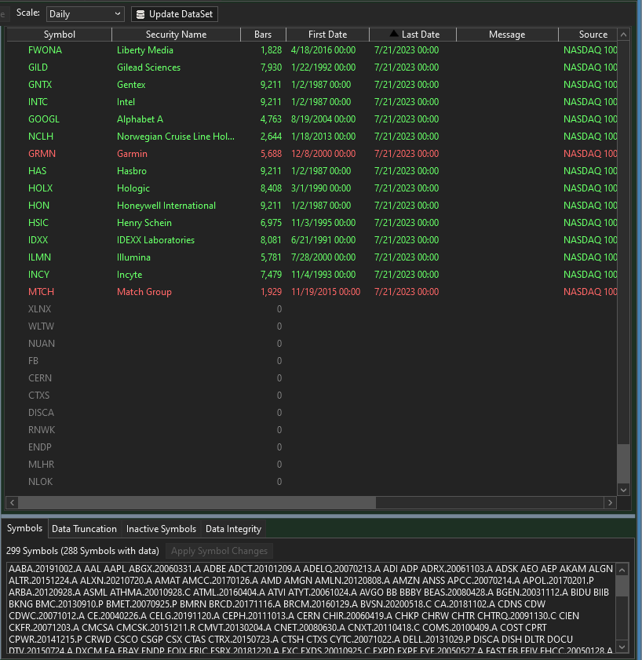Click scroll-up arrow of the data table
Viewport: 642px width, 660px height.
tap(623, 35)
